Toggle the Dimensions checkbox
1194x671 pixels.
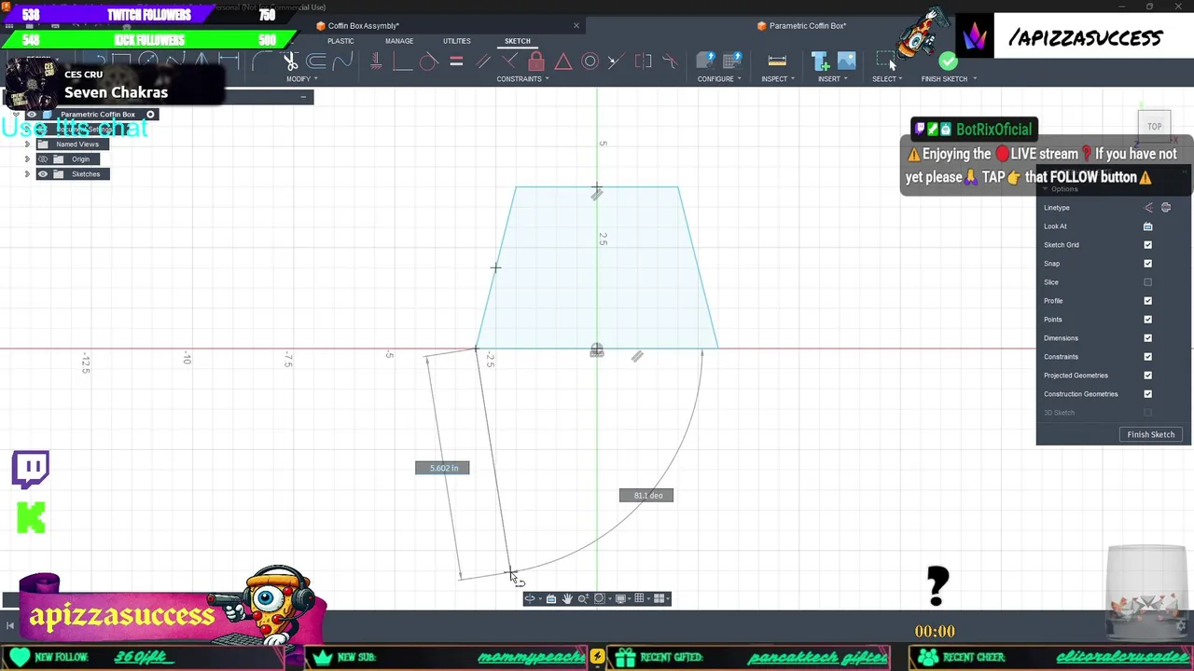[x=1147, y=338]
